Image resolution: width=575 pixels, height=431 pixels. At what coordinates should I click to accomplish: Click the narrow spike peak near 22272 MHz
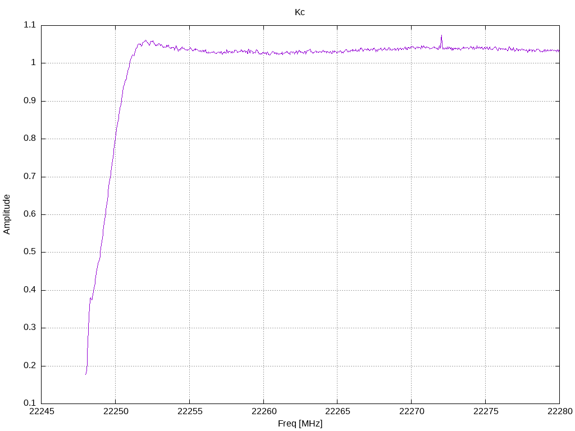[x=441, y=35]
